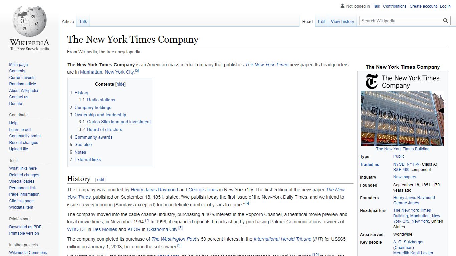Image resolution: width=456 pixels, height=256 pixels.
Task: Open the View history tab
Action: pyautogui.click(x=343, y=21)
